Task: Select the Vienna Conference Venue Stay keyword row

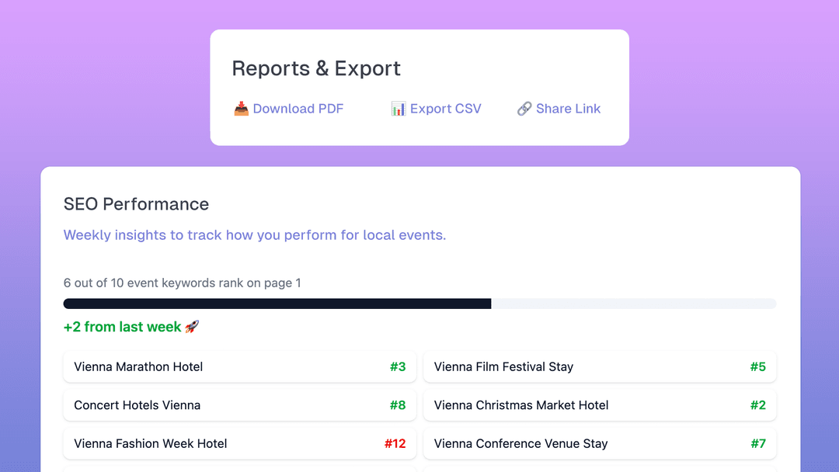Action: pos(544,443)
